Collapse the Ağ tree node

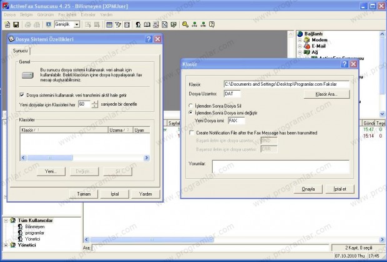300,52
